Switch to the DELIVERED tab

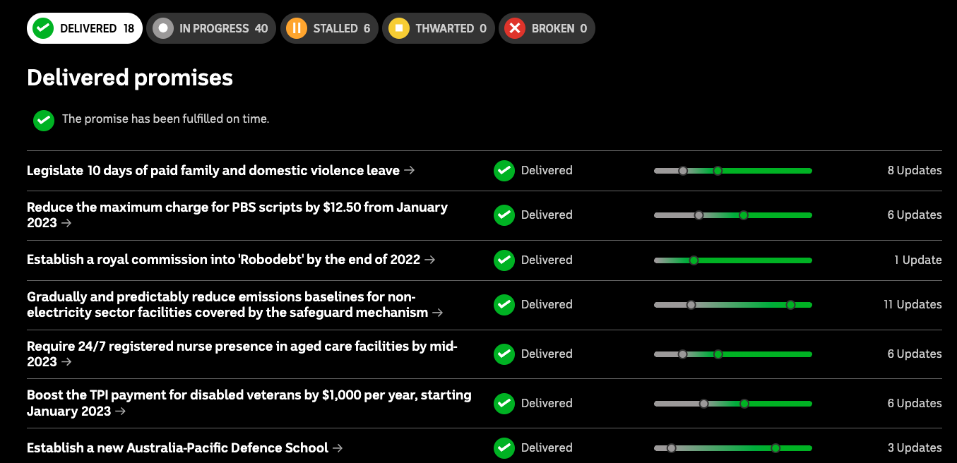[84, 28]
